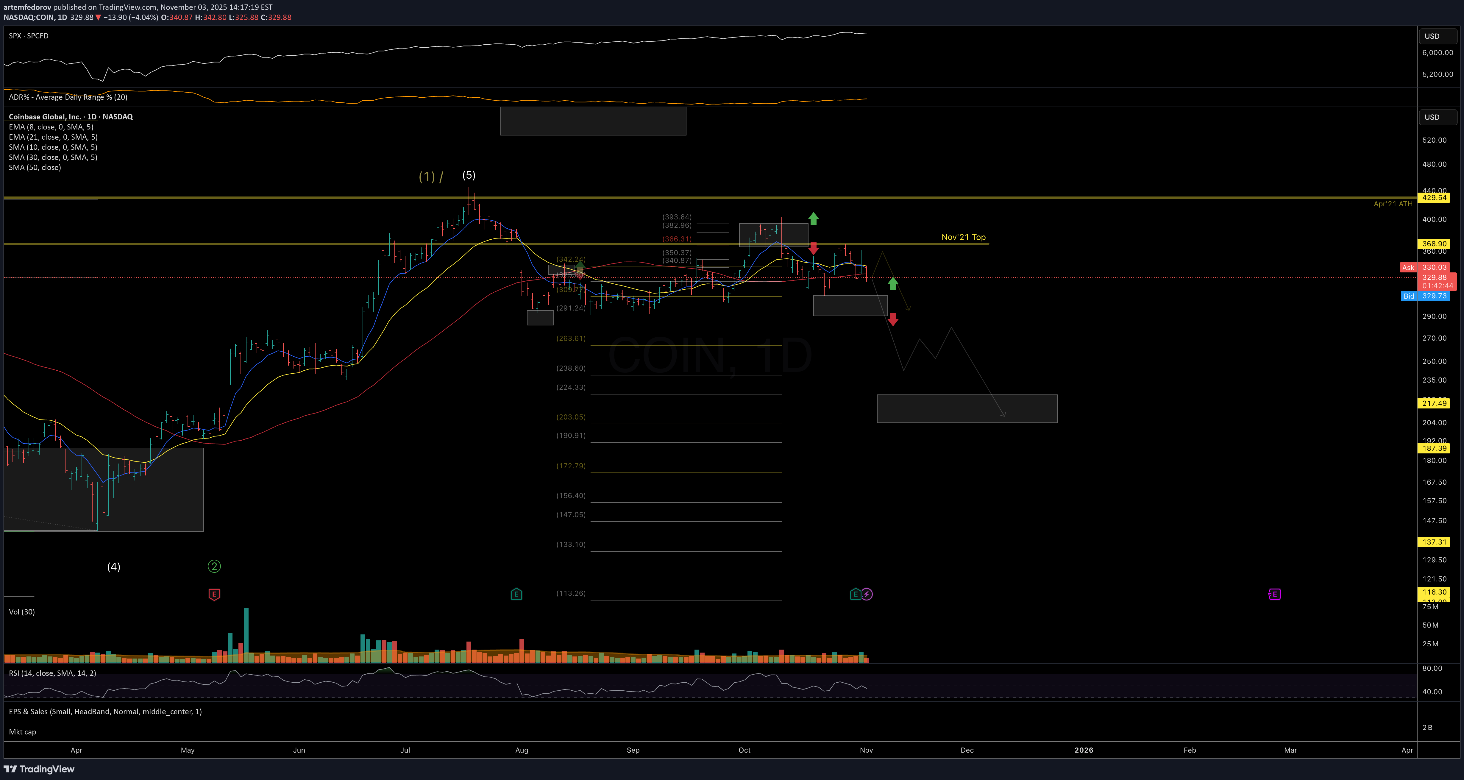The image size is (1464, 780).
Task: Select the Vol (30) indicator legend
Action: (22, 612)
